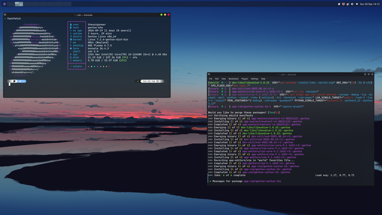Click 'Load avg: 1.17, 0.77, 0.71' text

[x=335, y=175]
